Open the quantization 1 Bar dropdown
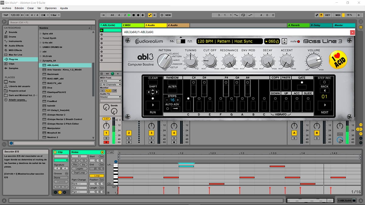This screenshot has width=365, height=205. coord(55,15)
